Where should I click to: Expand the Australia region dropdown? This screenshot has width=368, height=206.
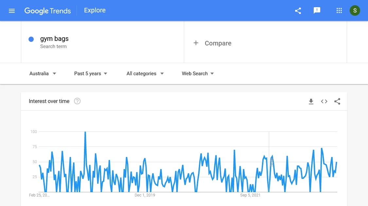click(x=43, y=74)
